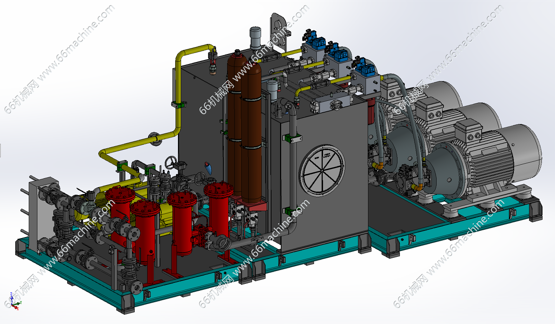Screen dimensions: 555x324
Task: Select the circular inspection cover on the tank
Action: click(322, 170)
